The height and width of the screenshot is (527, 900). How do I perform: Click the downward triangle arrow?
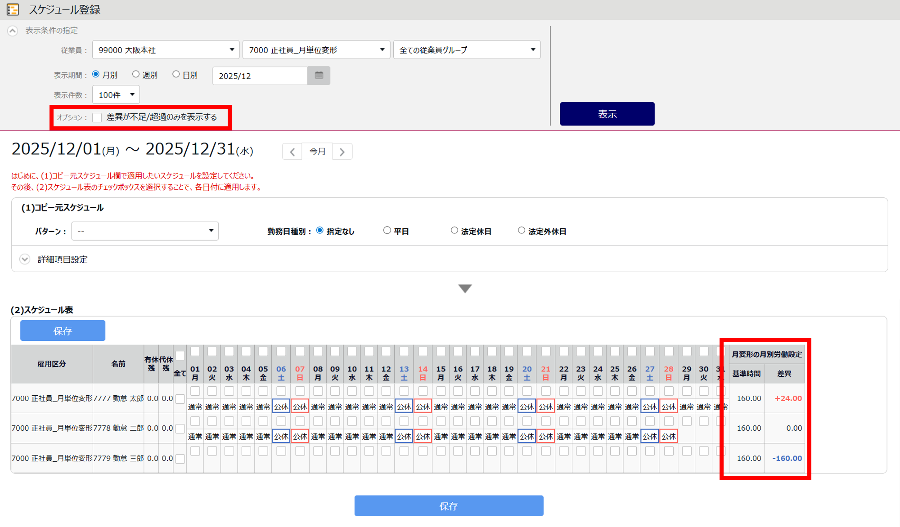pyautogui.click(x=465, y=288)
